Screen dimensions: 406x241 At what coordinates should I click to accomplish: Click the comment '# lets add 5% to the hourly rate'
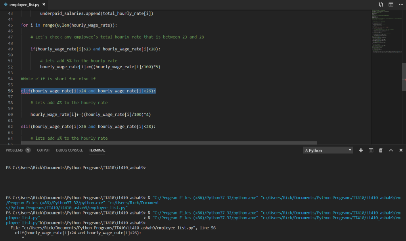(x=79, y=61)
